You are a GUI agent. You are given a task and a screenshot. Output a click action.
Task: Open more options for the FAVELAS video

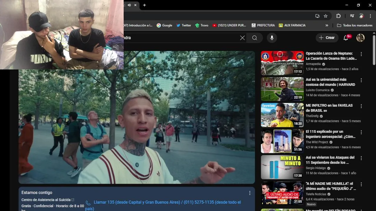point(361,106)
